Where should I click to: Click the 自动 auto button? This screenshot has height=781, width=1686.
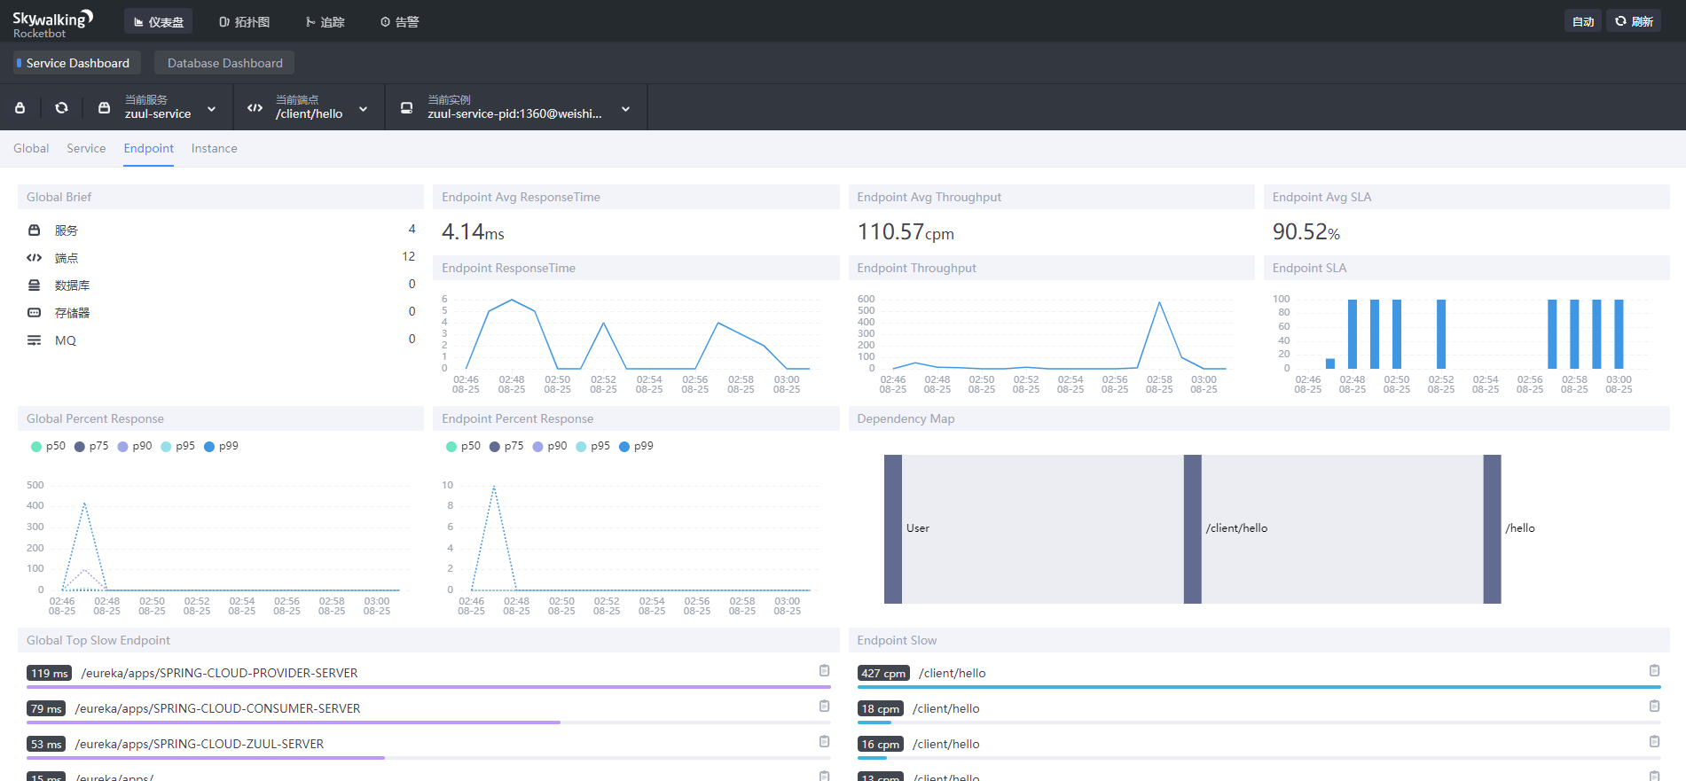coord(1582,21)
